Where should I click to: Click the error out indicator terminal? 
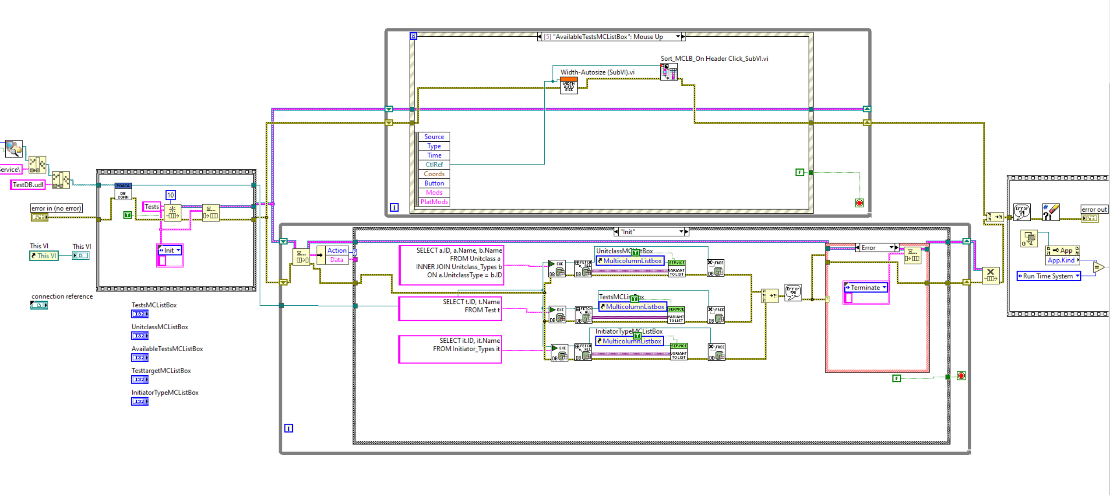pos(1090,218)
